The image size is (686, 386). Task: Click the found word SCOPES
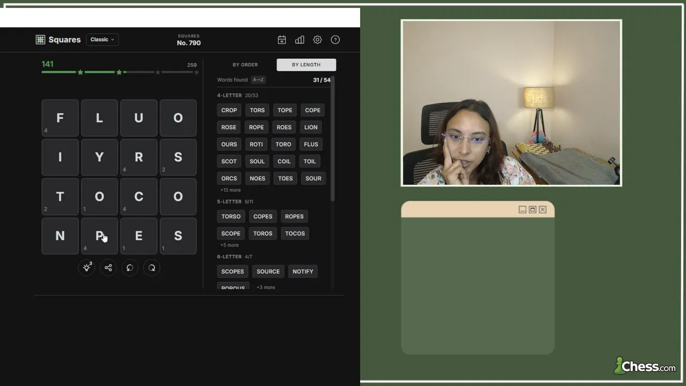233,272
